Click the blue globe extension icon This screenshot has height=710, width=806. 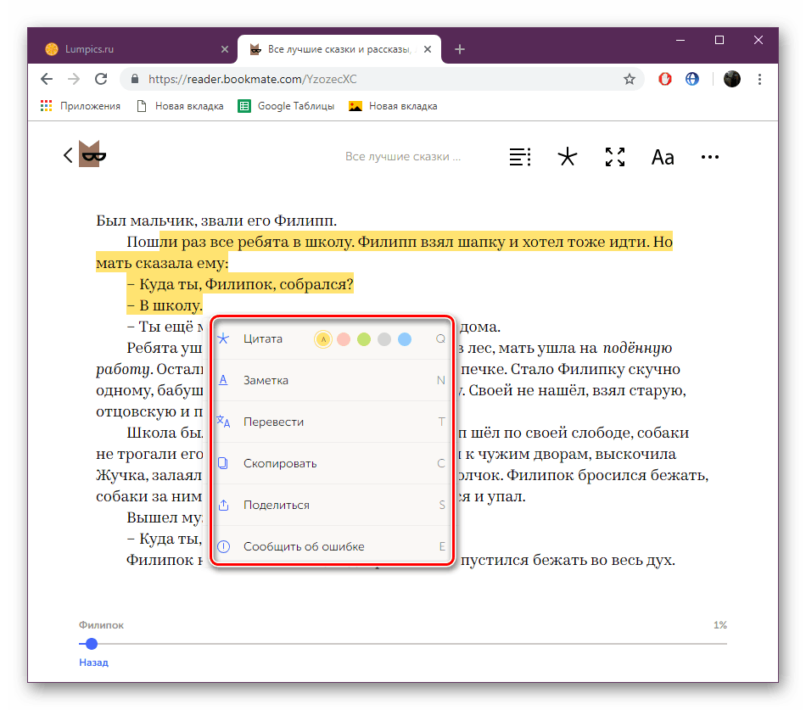click(x=691, y=79)
